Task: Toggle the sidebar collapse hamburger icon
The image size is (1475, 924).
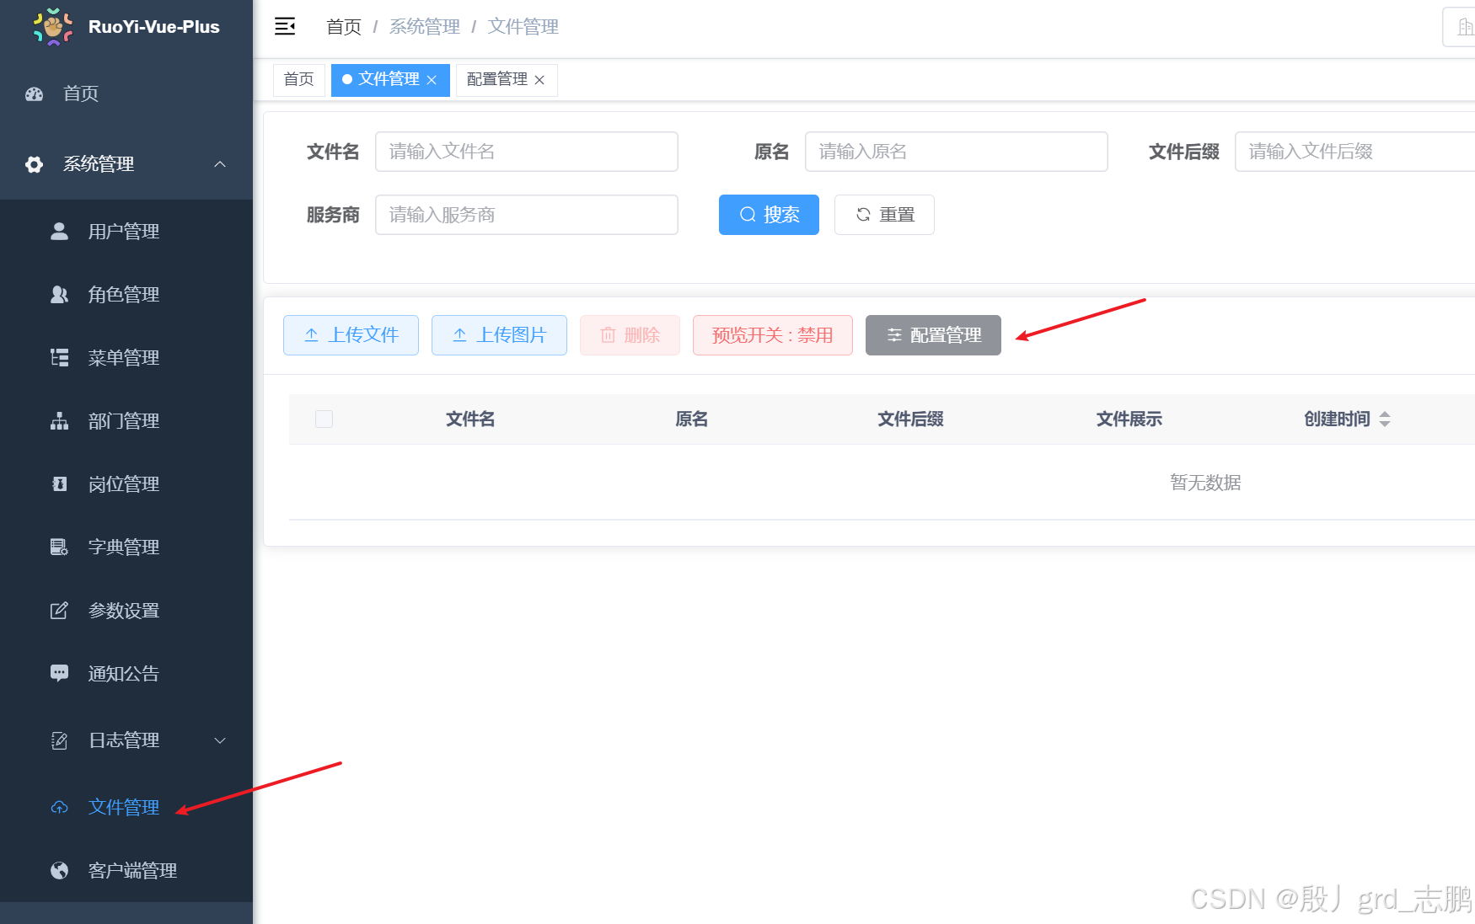Action: 285,26
